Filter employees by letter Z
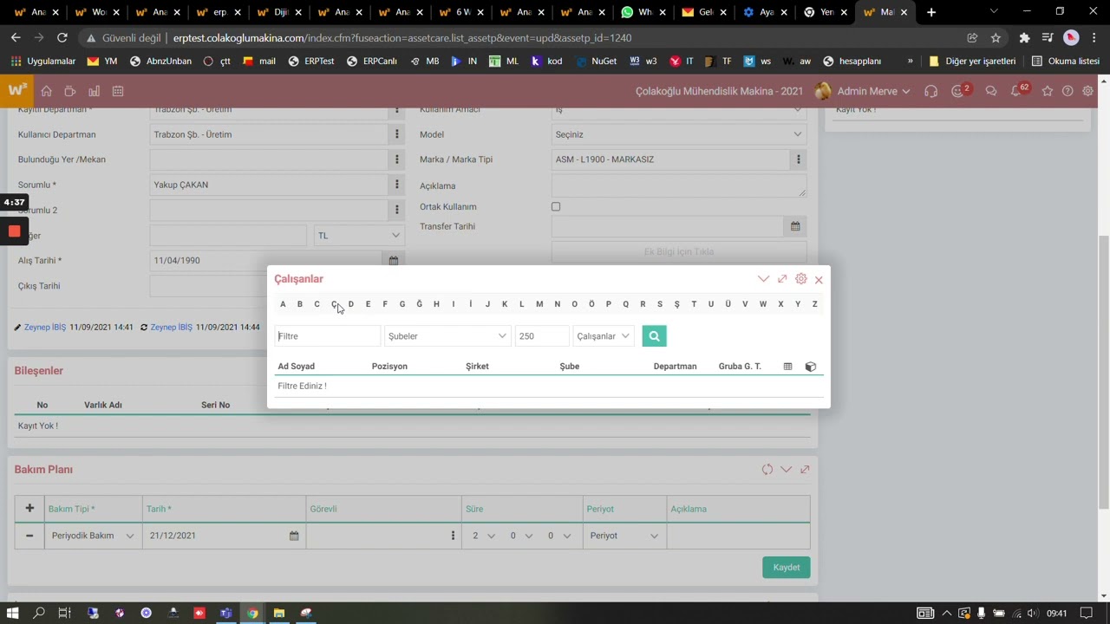Screen dimensions: 1110x624 [x=814, y=304]
